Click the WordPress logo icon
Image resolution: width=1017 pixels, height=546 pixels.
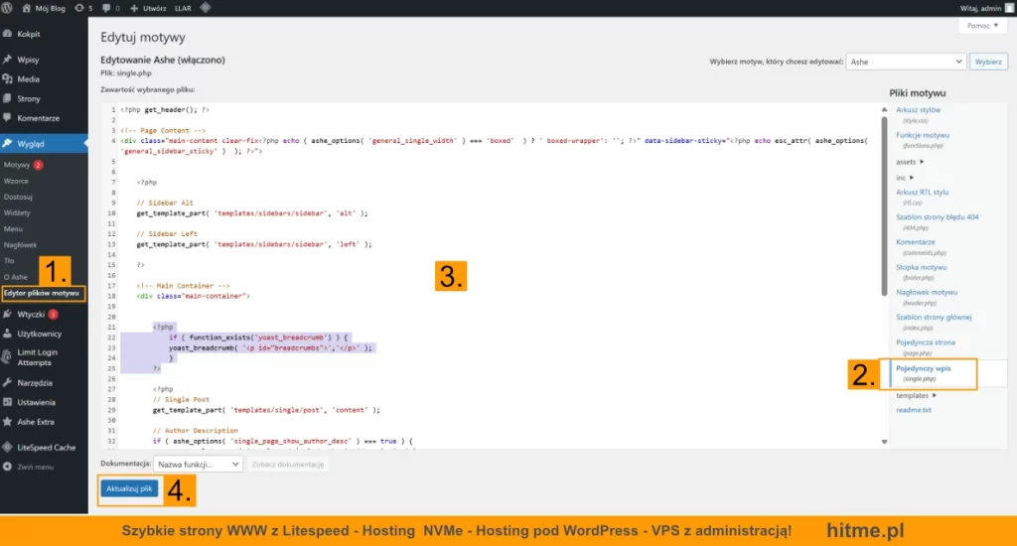9,7
